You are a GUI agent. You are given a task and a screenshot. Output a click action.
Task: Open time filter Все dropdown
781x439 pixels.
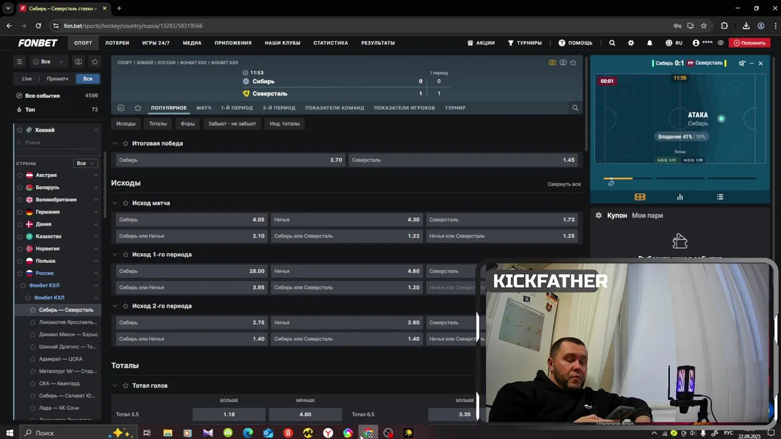pos(48,62)
